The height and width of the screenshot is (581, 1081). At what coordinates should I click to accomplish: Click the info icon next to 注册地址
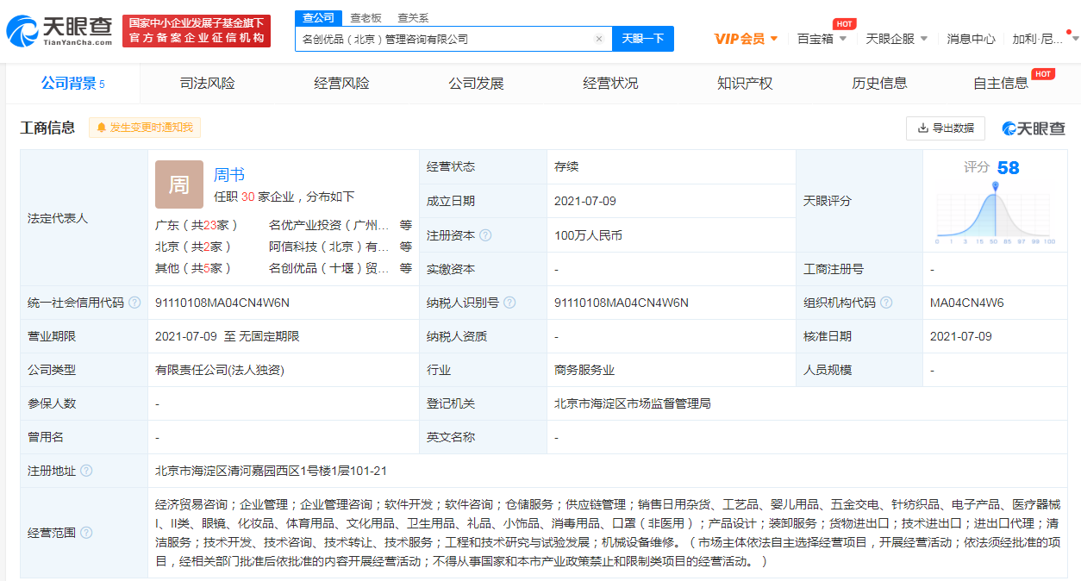click(x=86, y=471)
